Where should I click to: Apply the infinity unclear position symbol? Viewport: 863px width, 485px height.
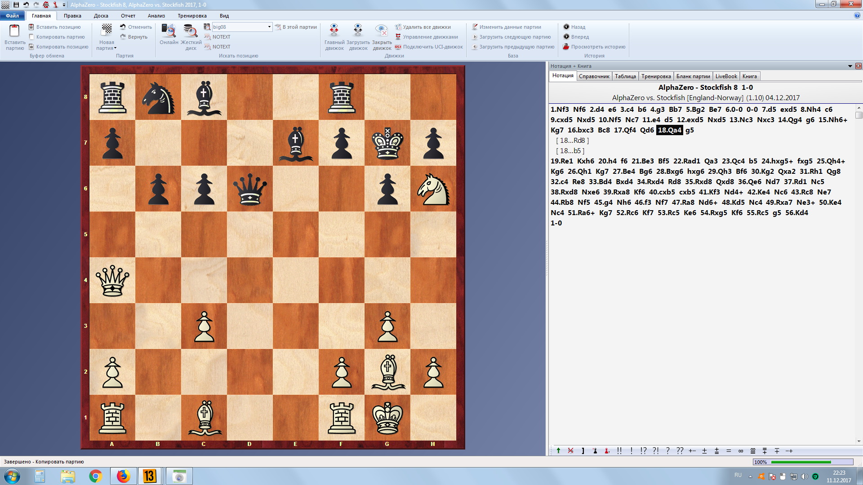(x=741, y=450)
